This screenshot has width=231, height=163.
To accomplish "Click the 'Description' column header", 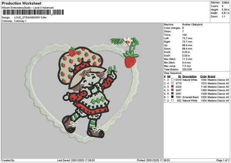I will pos(189,77).
